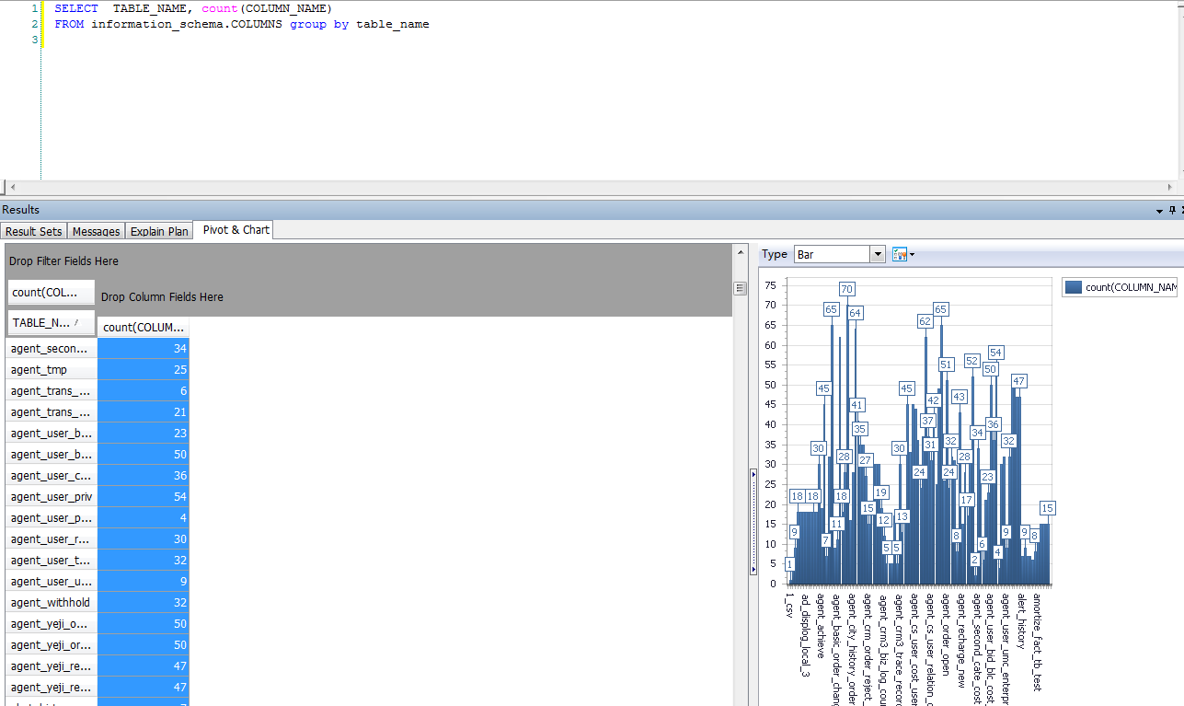
Task: Collapse the pivot grid with upper splitter arrow
Action: tap(753, 475)
